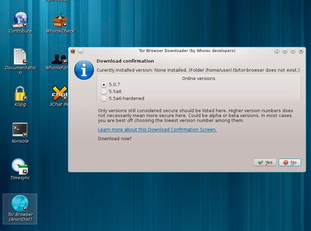Open the Learn more about this Download Confirmation Screen link
The height and width of the screenshot is (231, 311).
pyautogui.click(x=157, y=129)
